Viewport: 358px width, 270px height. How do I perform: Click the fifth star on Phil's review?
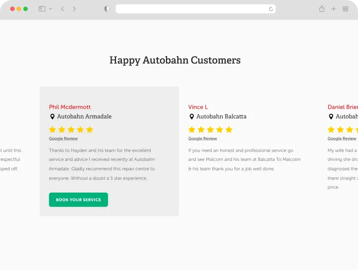(90, 130)
